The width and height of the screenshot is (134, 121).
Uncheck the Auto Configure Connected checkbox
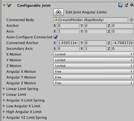(56, 37)
